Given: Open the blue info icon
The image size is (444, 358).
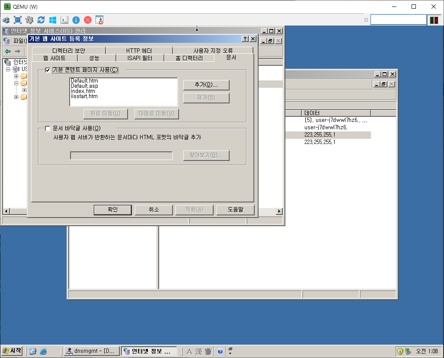Looking at the screenshot, I should (76, 20).
